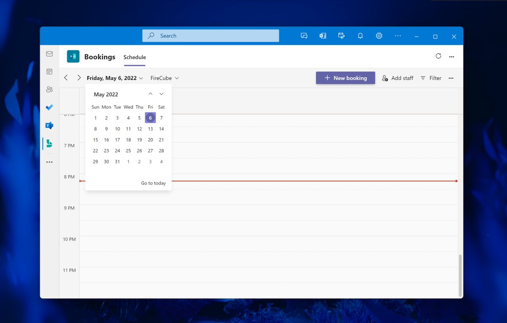Click the Go to today link
The height and width of the screenshot is (323, 507).
(153, 183)
